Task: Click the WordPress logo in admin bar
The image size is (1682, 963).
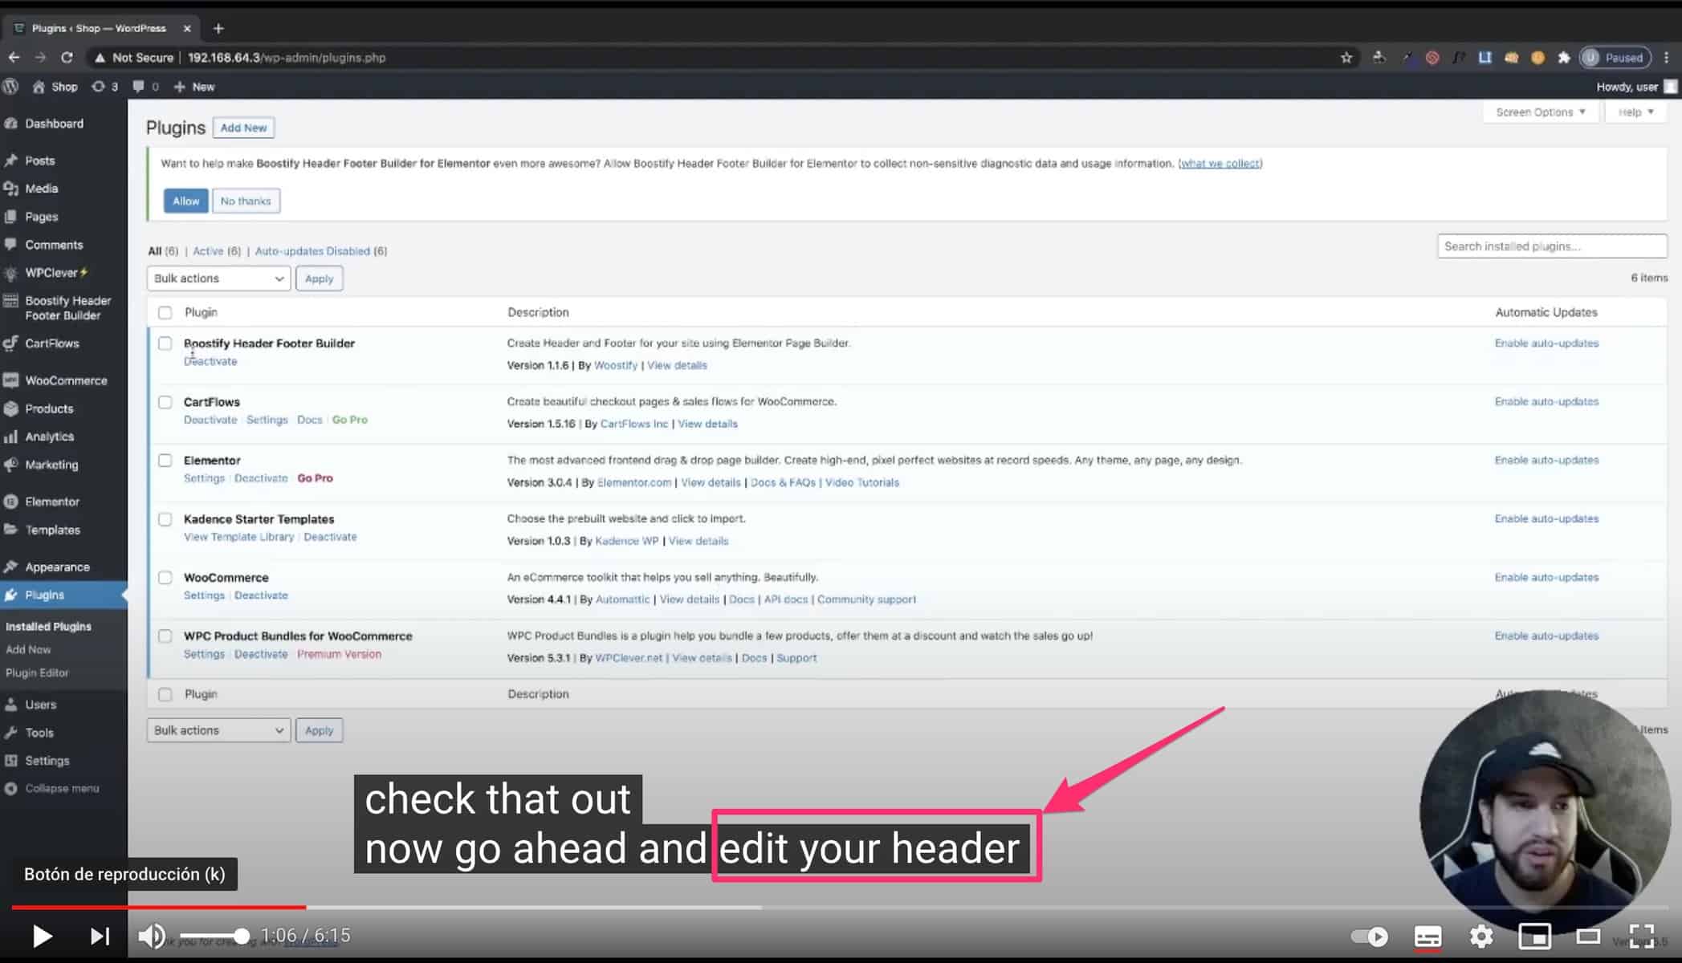Action: click(x=10, y=87)
